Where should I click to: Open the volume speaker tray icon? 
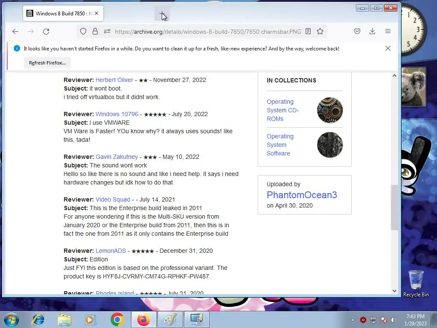(x=393, y=320)
